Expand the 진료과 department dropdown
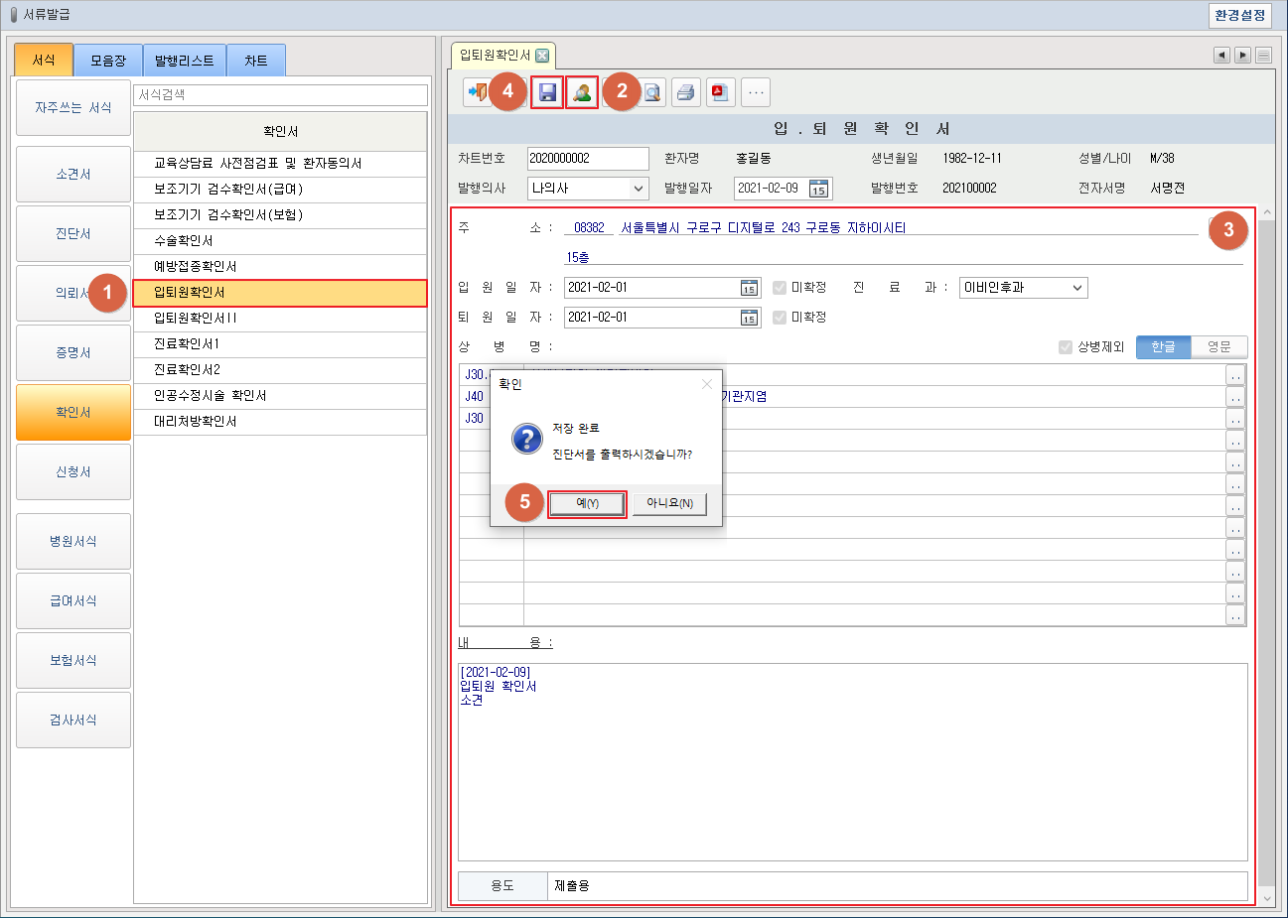 [x=1076, y=288]
